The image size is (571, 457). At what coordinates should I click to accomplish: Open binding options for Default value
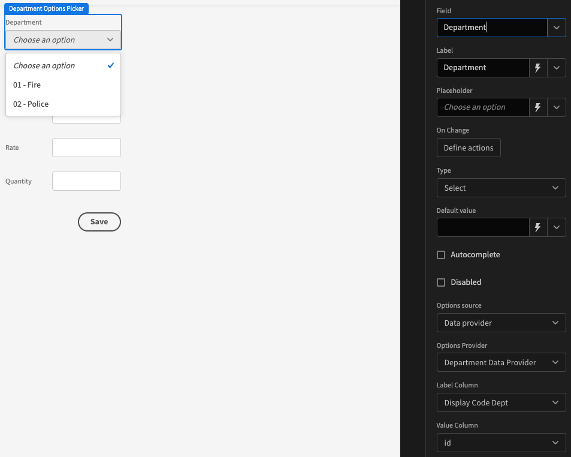(x=537, y=227)
